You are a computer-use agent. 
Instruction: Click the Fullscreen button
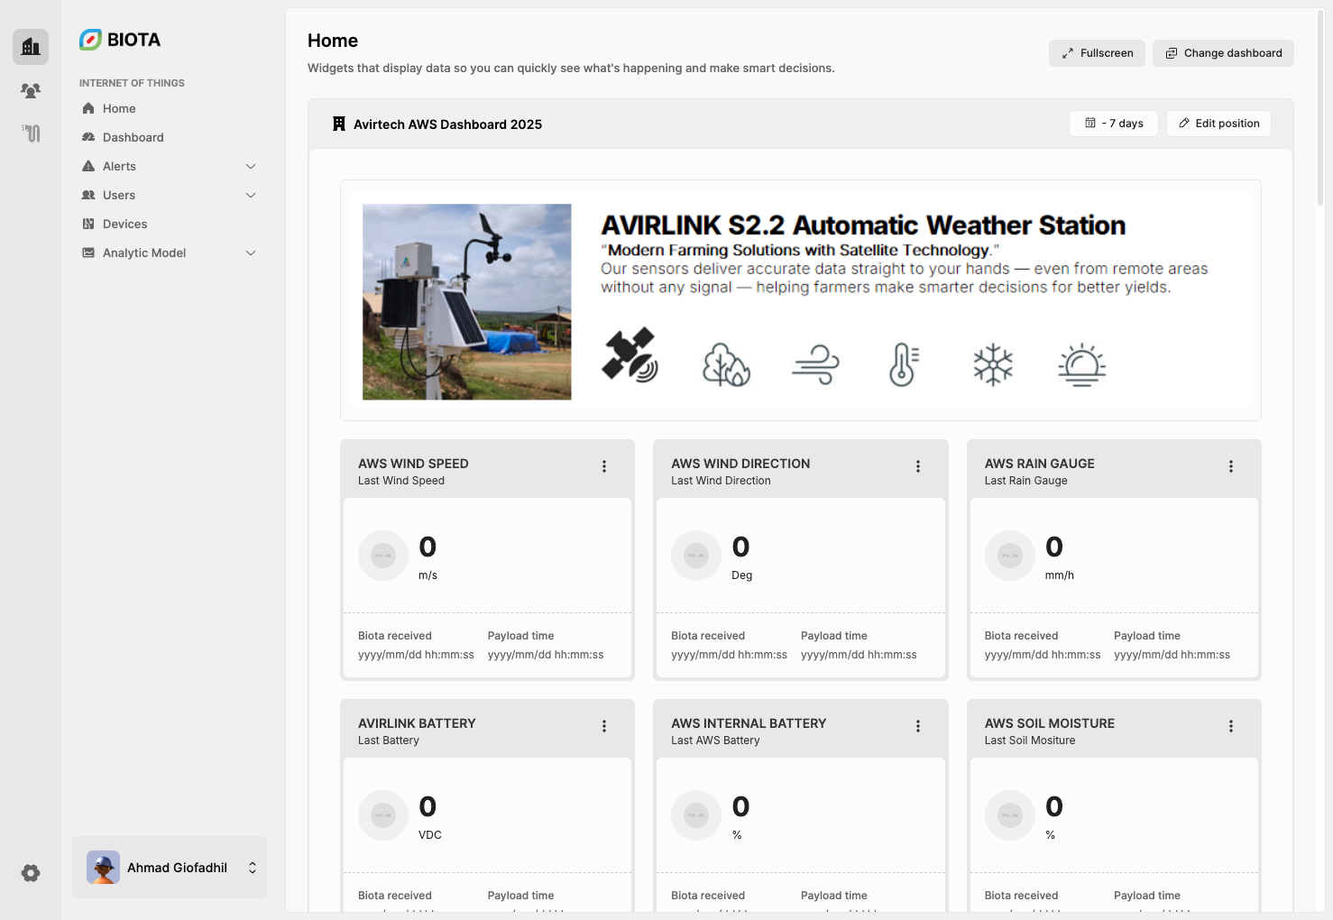point(1097,53)
